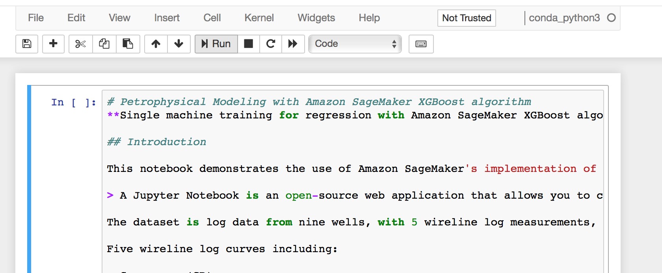Restart kernel and run all cells

pyautogui.click(x=293, y=44)
